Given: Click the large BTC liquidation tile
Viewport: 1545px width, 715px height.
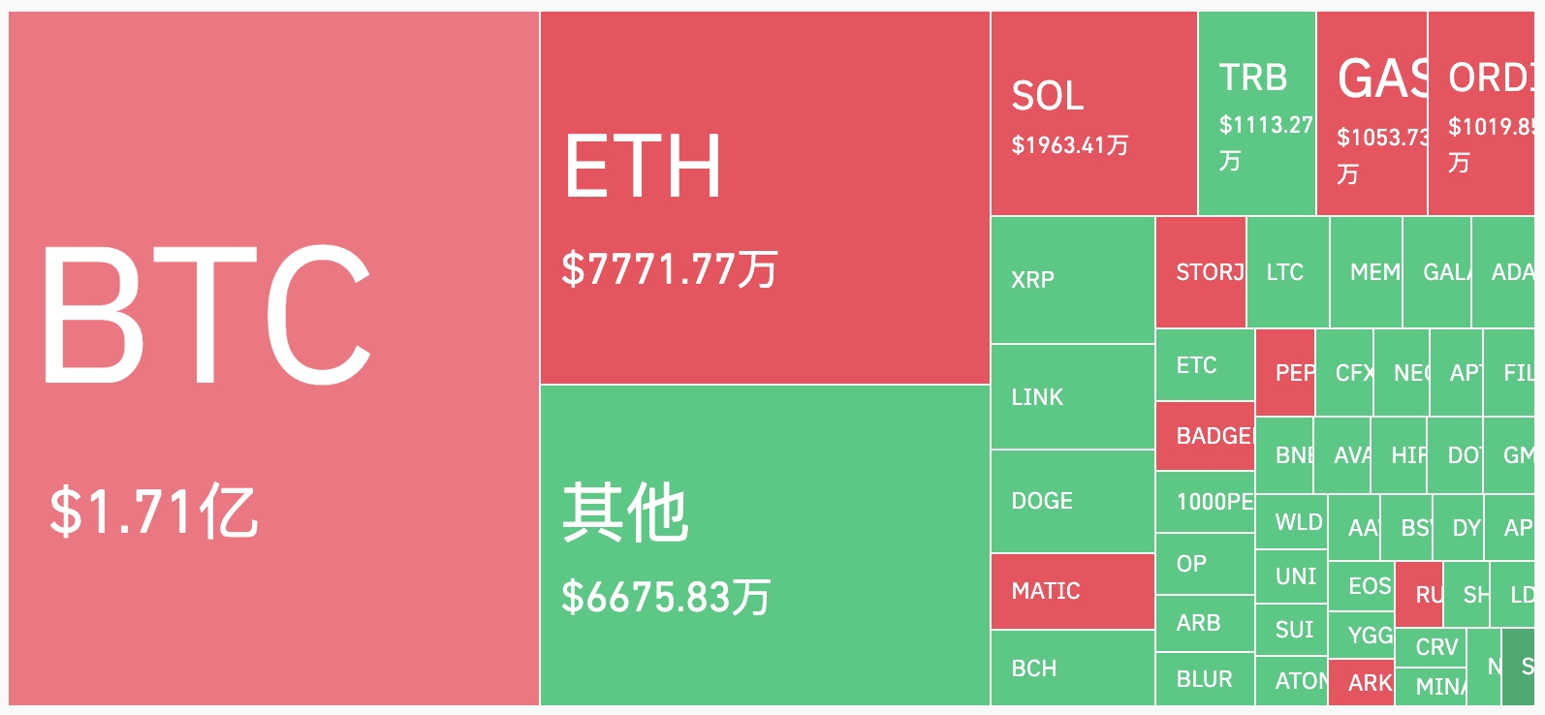Looking at the screenshot, I should point(273,358).
